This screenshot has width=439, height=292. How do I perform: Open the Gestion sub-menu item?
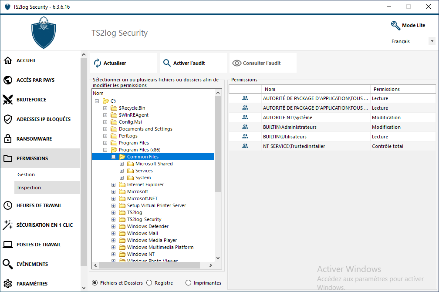coord(47,175)
